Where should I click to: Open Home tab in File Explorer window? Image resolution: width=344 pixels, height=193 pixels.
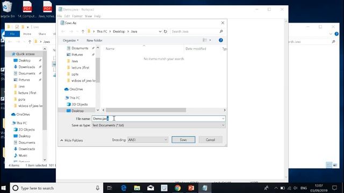[27, 34]
